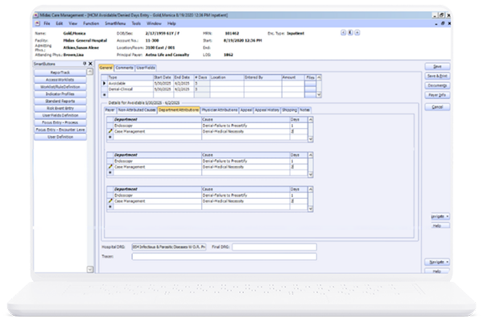Open the Physician Attributions tab
Viewport: 483px width, 327px height.
tap(220, 110)
